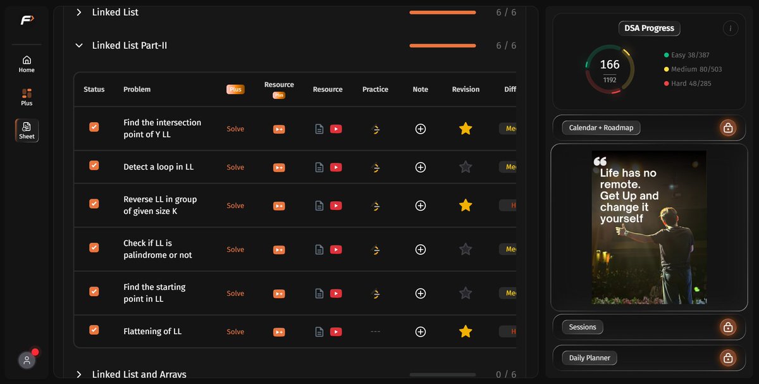Add note for Find the intersection point of Y LL
This screenshot has height=384, width=759.
coord(421,128)
